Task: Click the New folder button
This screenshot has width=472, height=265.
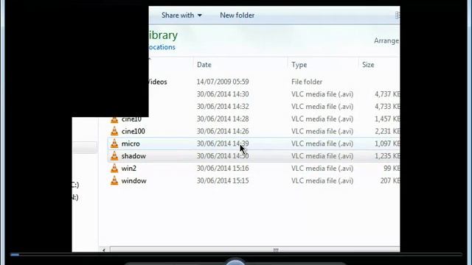Action: coord(237,15)
